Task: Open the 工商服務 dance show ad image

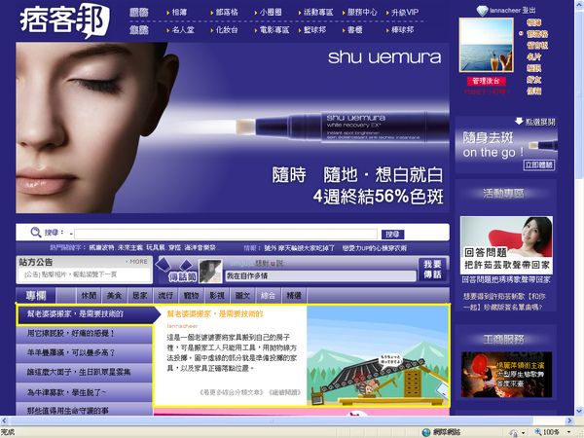Action: [x=506, y=375]
